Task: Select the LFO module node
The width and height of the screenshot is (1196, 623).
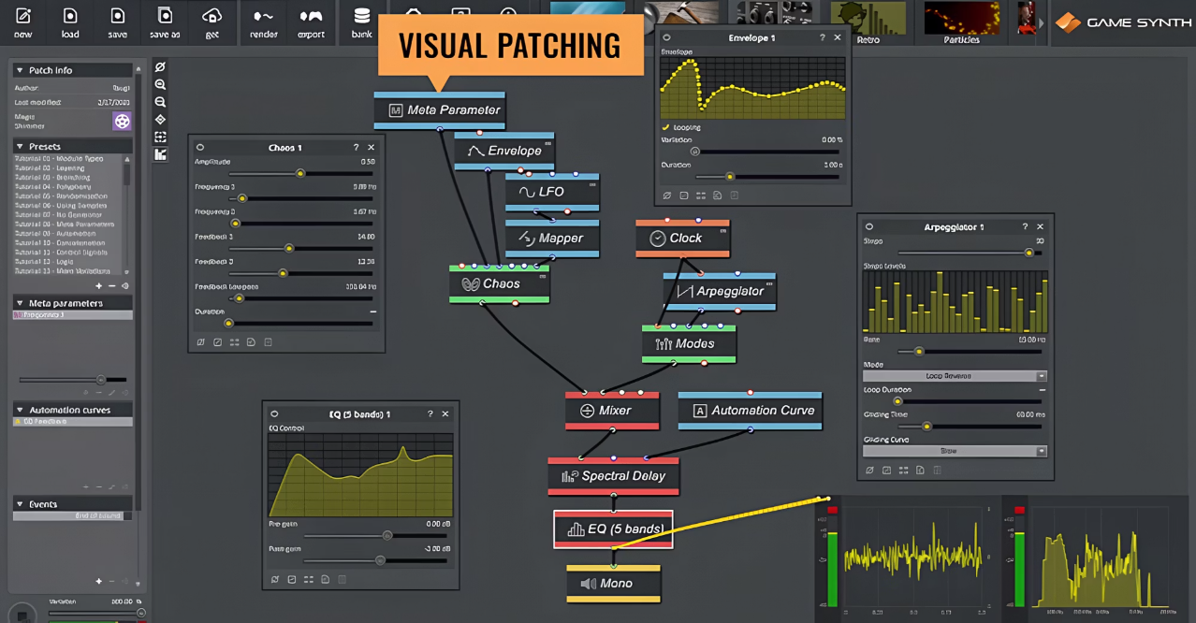Action: 552,192
